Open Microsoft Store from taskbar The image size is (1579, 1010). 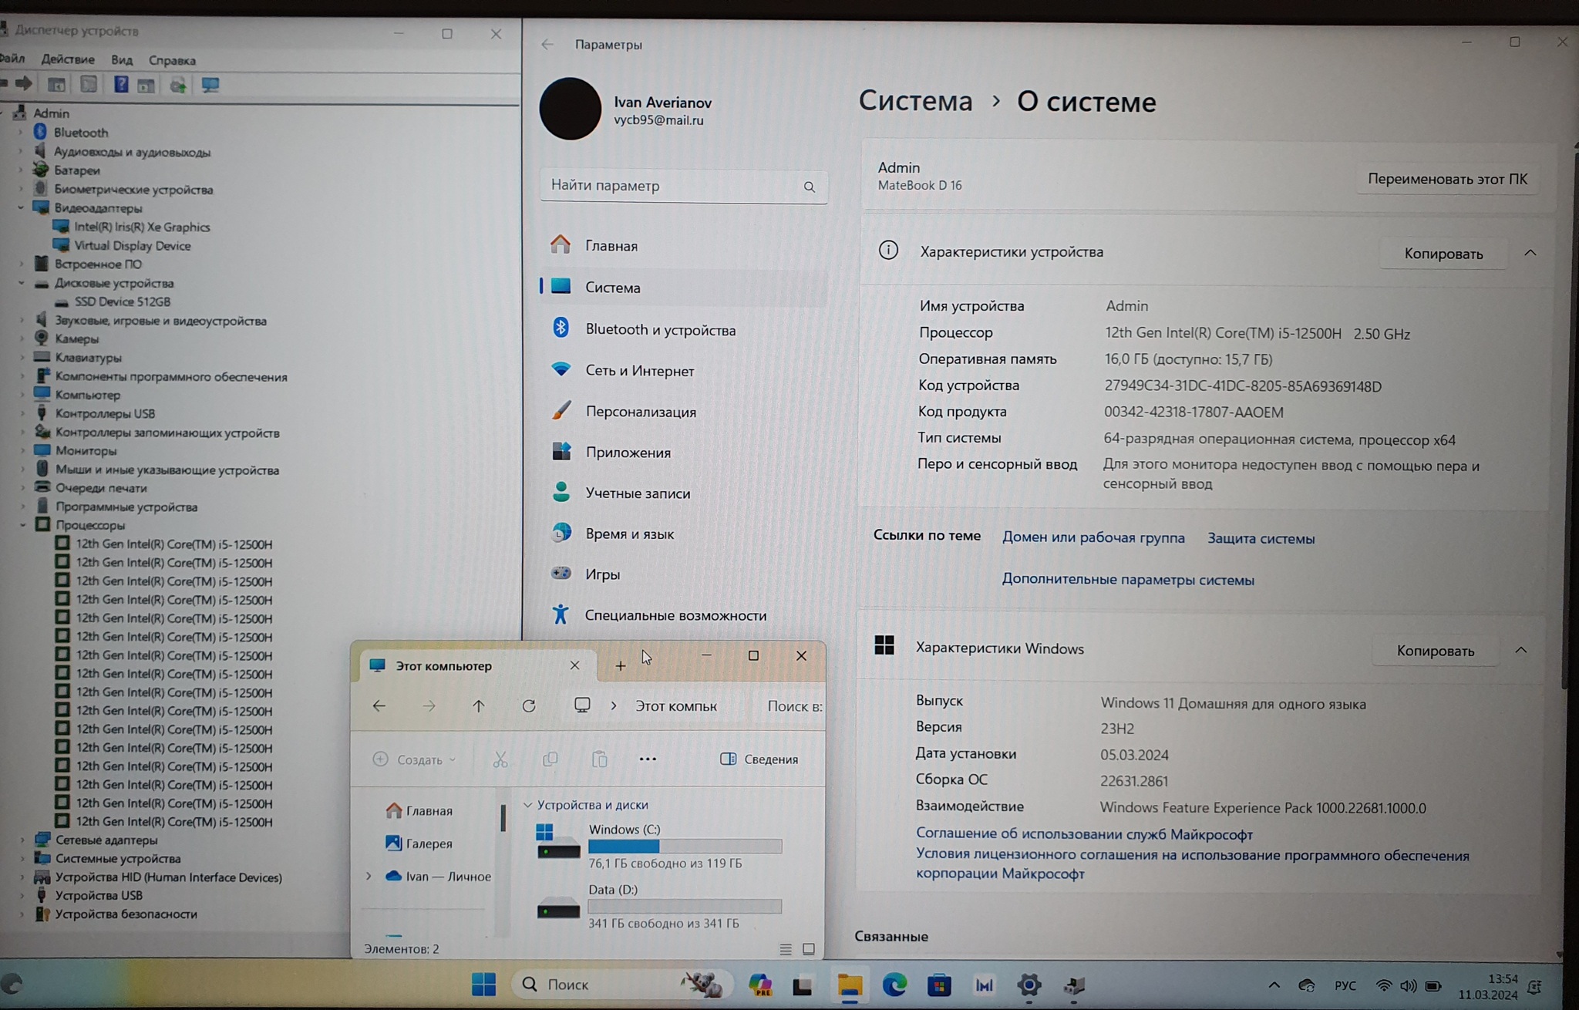938,985
